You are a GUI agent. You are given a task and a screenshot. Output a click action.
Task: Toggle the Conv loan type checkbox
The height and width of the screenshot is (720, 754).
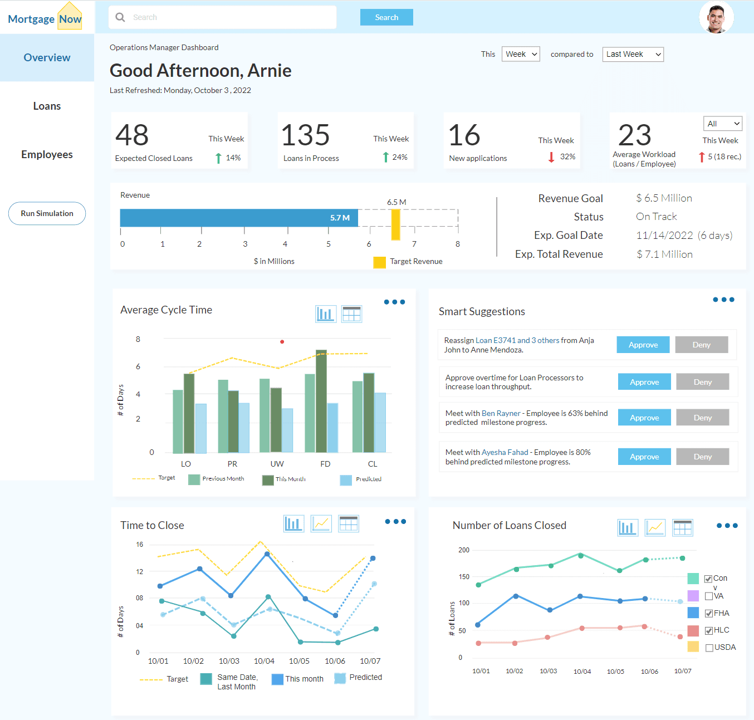(x=708, y=579)
